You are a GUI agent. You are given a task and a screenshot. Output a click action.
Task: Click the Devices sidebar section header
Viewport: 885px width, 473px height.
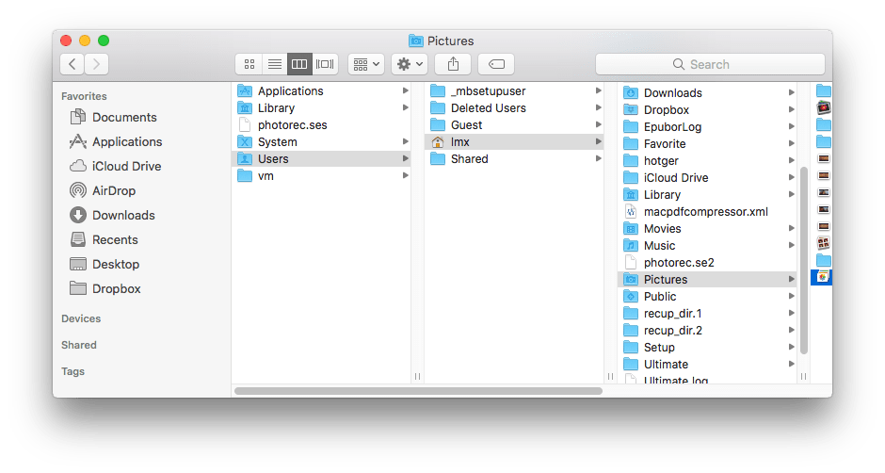(81, 318)
